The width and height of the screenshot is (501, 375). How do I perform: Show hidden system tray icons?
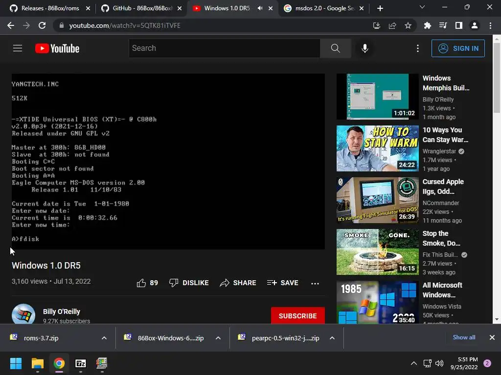tap(414, 363)
